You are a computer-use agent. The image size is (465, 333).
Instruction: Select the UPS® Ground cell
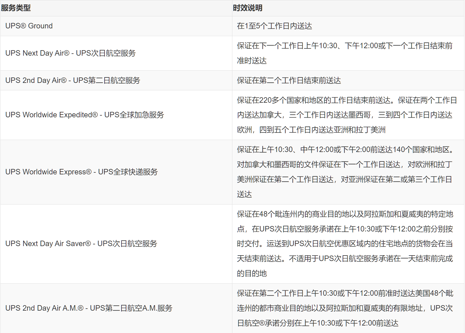coord(116,26)
